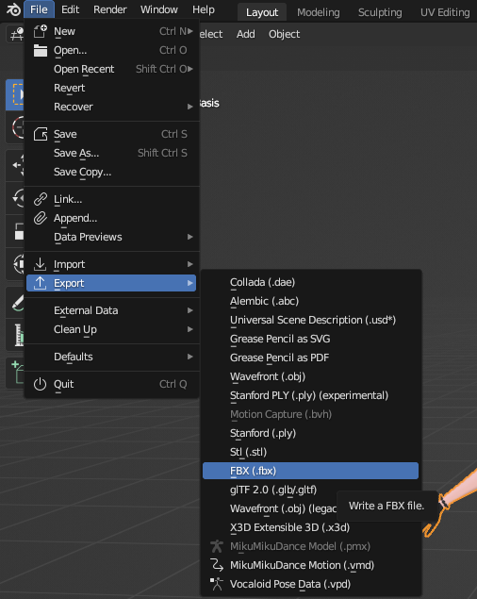Export Grease Pencil as SVG
477x599 pixels.
tap(310, 339)
